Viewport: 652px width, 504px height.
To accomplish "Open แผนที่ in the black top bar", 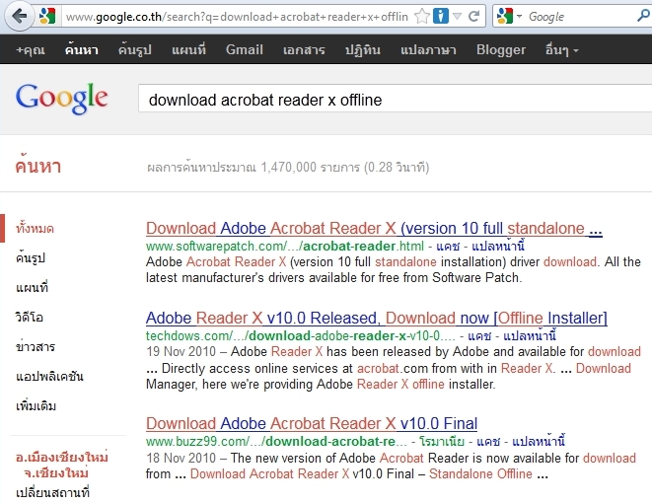I will (188, 50).
